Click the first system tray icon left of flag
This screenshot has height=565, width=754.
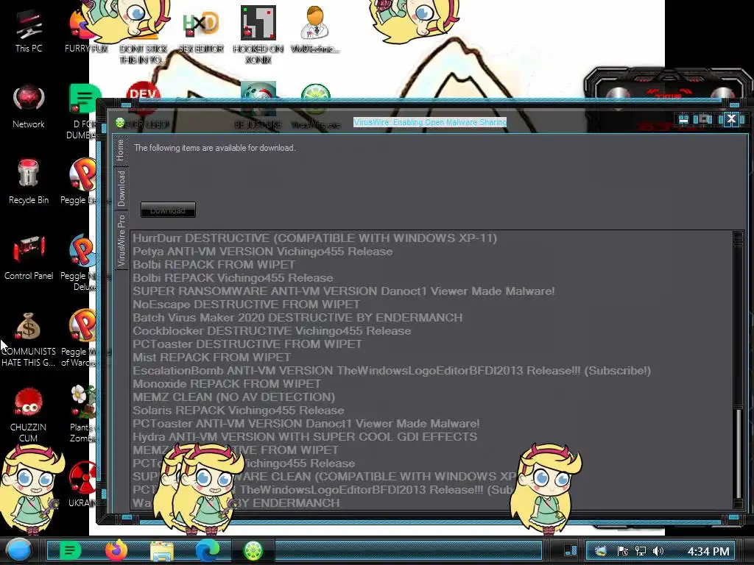coord(601,551)
